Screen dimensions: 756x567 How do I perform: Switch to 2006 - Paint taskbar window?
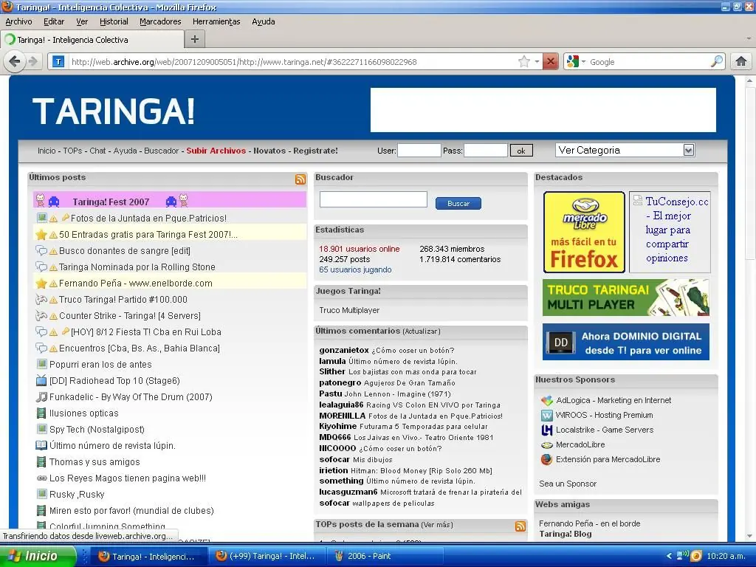click(385, 556)
